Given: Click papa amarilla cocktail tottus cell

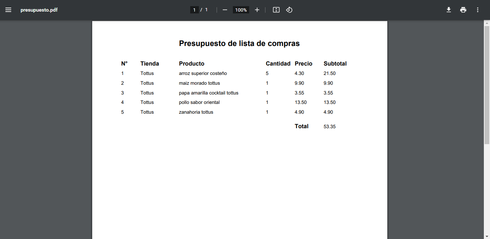Looking at the screenshot, I should point(209,93).
